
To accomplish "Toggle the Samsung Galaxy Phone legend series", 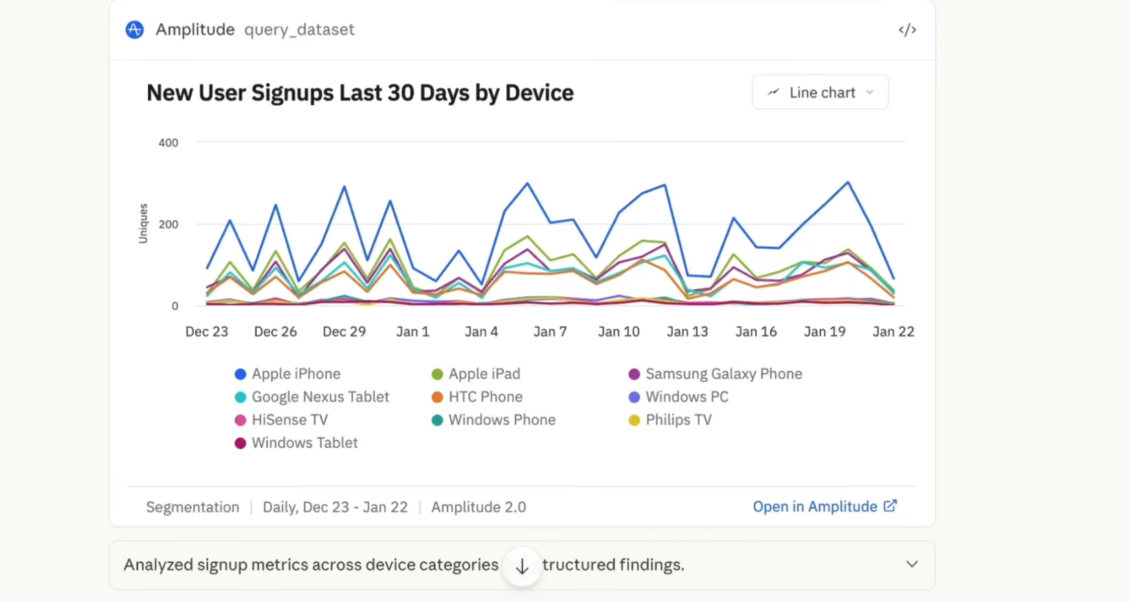I will point(716,374).
